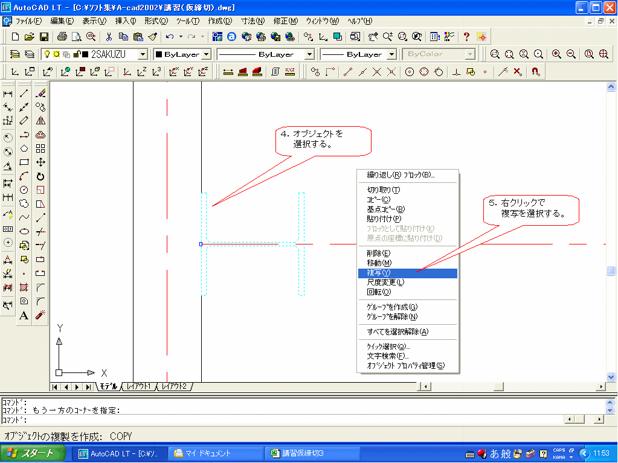Click the Zoom In magnifier icon

[556, 54]
